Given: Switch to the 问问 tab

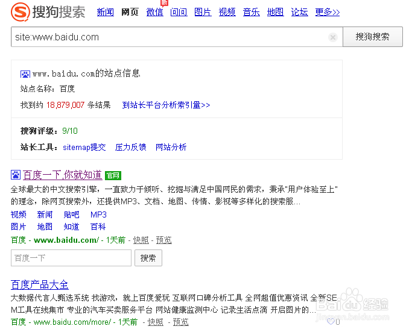Looking at the screenshot, I should click(179, 12).
